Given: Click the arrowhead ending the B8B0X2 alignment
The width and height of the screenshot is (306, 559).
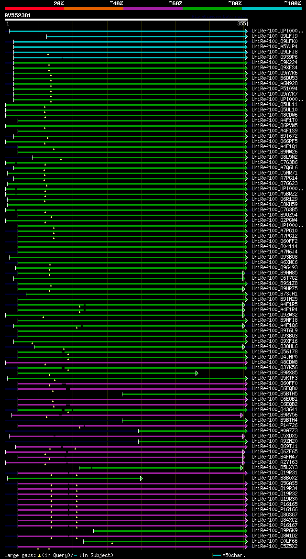Looking at the screenshot, I should (x=141, y=478).
